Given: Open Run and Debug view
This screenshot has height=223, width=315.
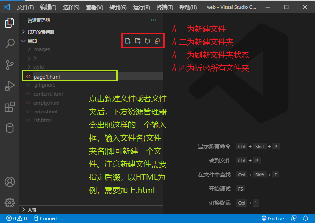Looking at the screenshot, I should pyautogui.click(x=10, y=86).
